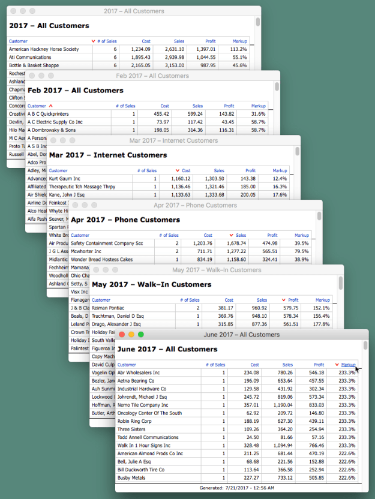Image resolution: width=375 pixels, height=499 pixels.
Task: Sort June 2017 report by Cost header
Action: [x=254, y=365]
